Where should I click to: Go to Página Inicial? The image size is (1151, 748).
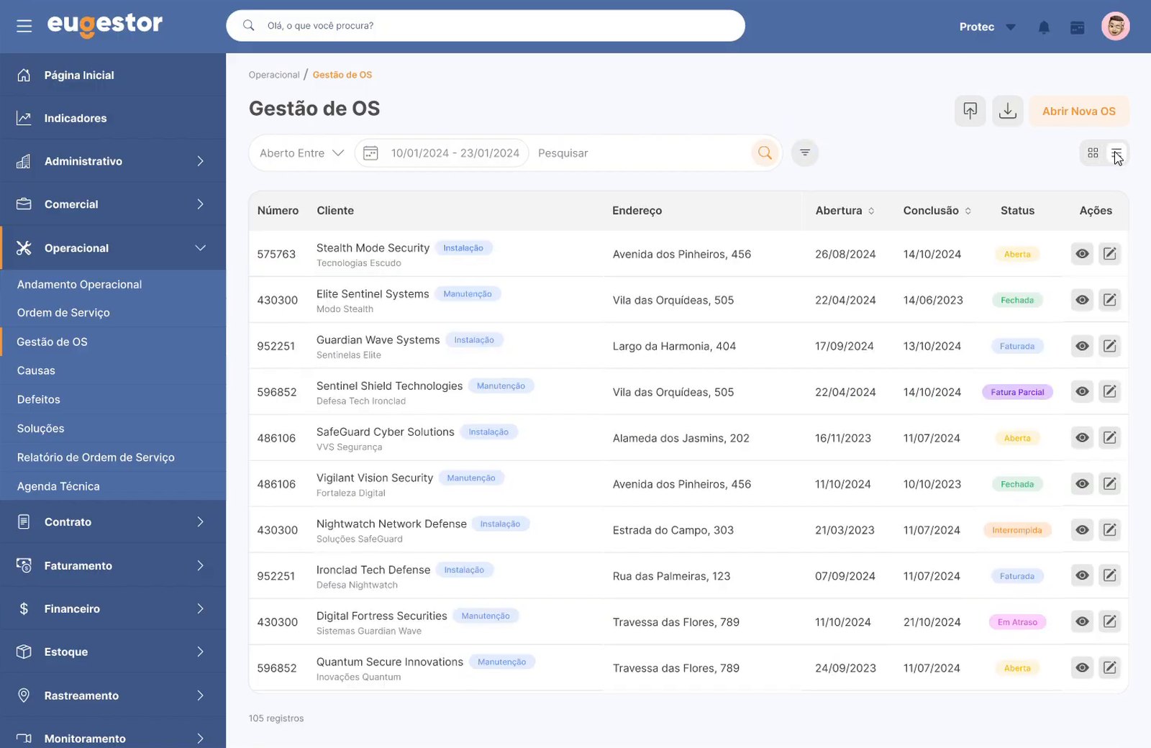113,75
